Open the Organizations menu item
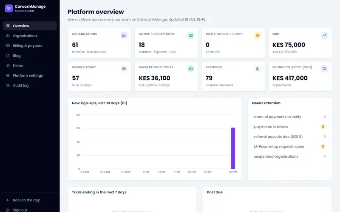Image resolution: width=340 pixels, height=212 pixels. click(30, 36)
